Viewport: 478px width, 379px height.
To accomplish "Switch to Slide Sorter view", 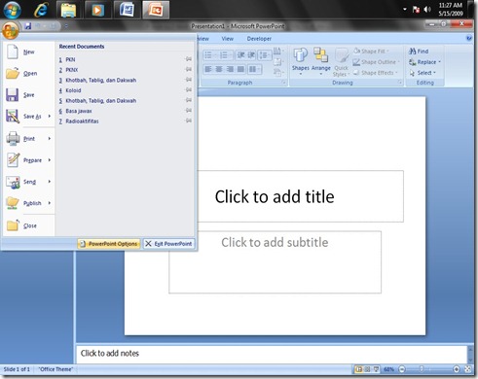I will click(x=367, y=369).
